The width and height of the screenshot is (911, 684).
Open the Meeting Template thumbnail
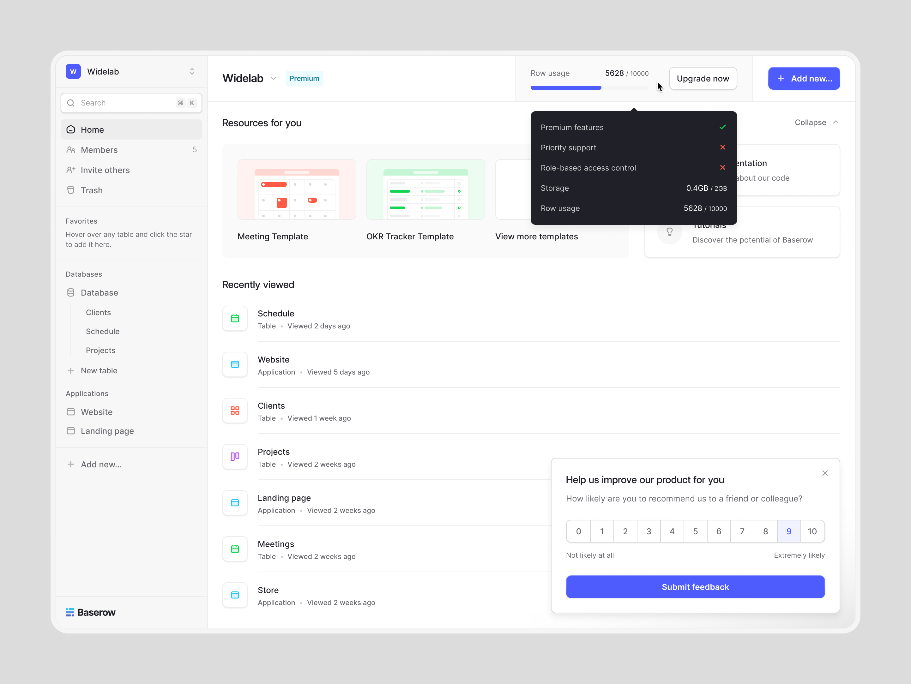click(x=297, y=190)
